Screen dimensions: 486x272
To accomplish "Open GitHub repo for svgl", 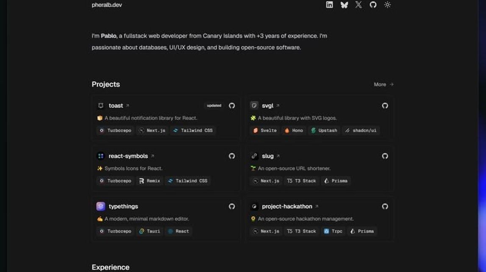I will pos(385,106).
